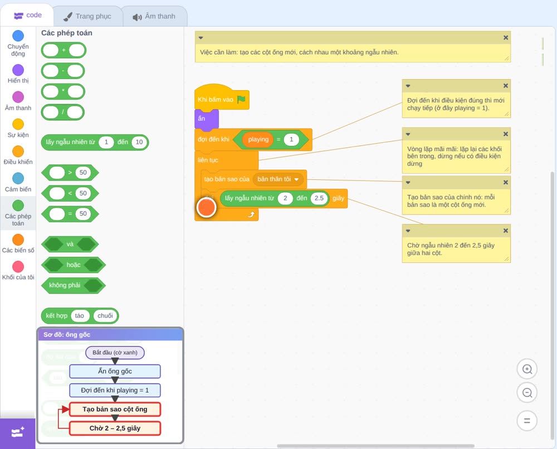
Task: Close the 'Chờ ngẫu nhiên' comment
Action: (506, 231)
